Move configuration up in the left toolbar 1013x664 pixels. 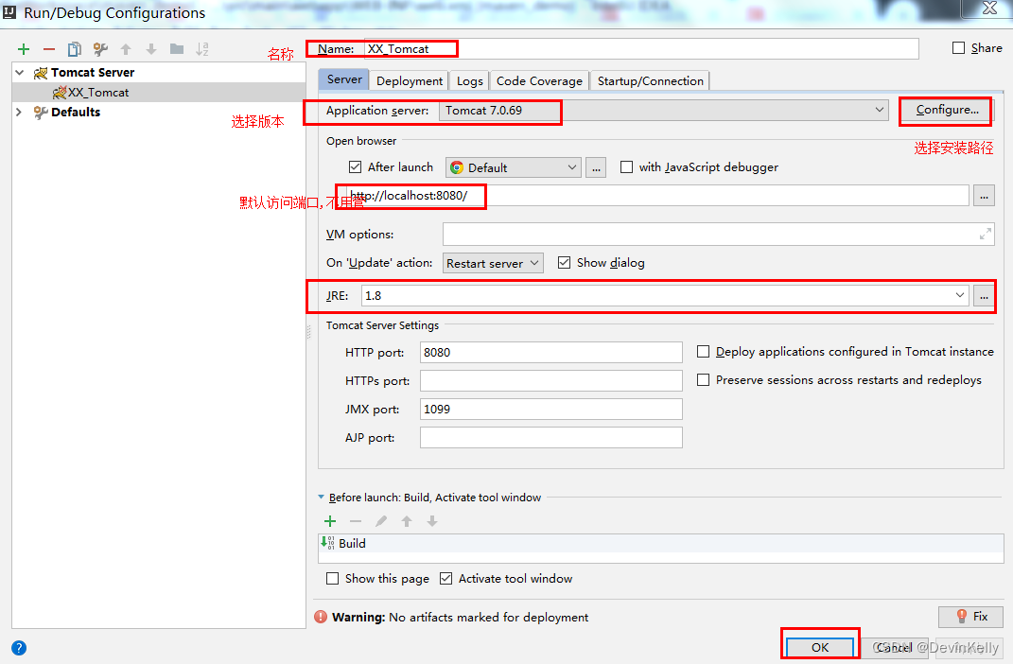click(x=126, y=49)
